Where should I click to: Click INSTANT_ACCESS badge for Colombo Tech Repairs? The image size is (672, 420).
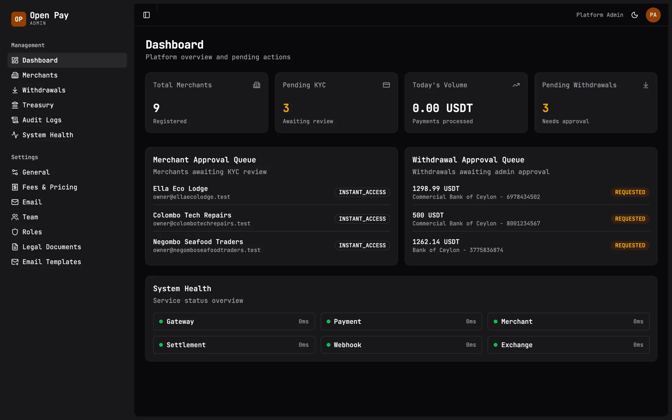click(362, 219)
